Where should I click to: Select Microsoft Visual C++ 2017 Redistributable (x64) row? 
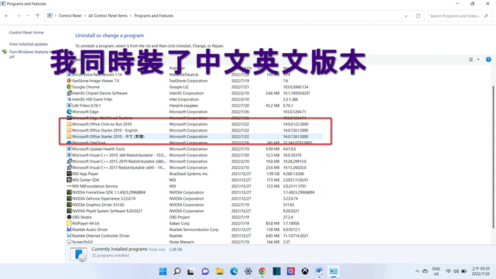point(194,167)
